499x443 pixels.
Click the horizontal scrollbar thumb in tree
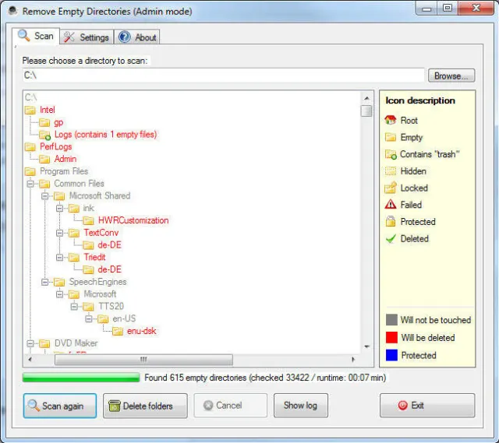[x=143, y=360]
